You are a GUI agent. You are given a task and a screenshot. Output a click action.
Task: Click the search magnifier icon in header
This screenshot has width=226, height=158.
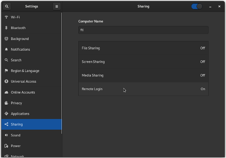[x=7, y=6]
